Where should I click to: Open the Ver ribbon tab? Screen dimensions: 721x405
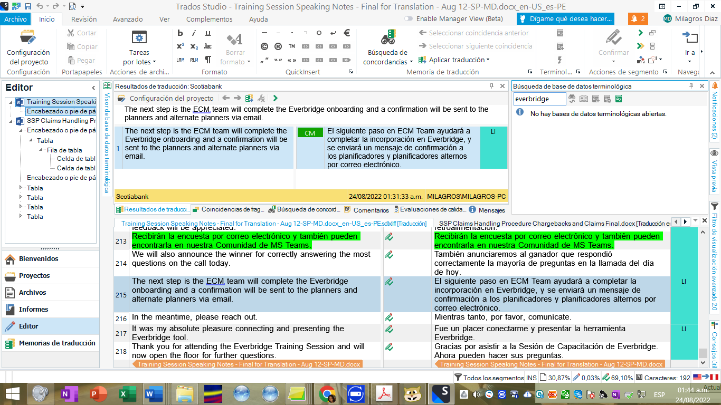pos(165,19)
